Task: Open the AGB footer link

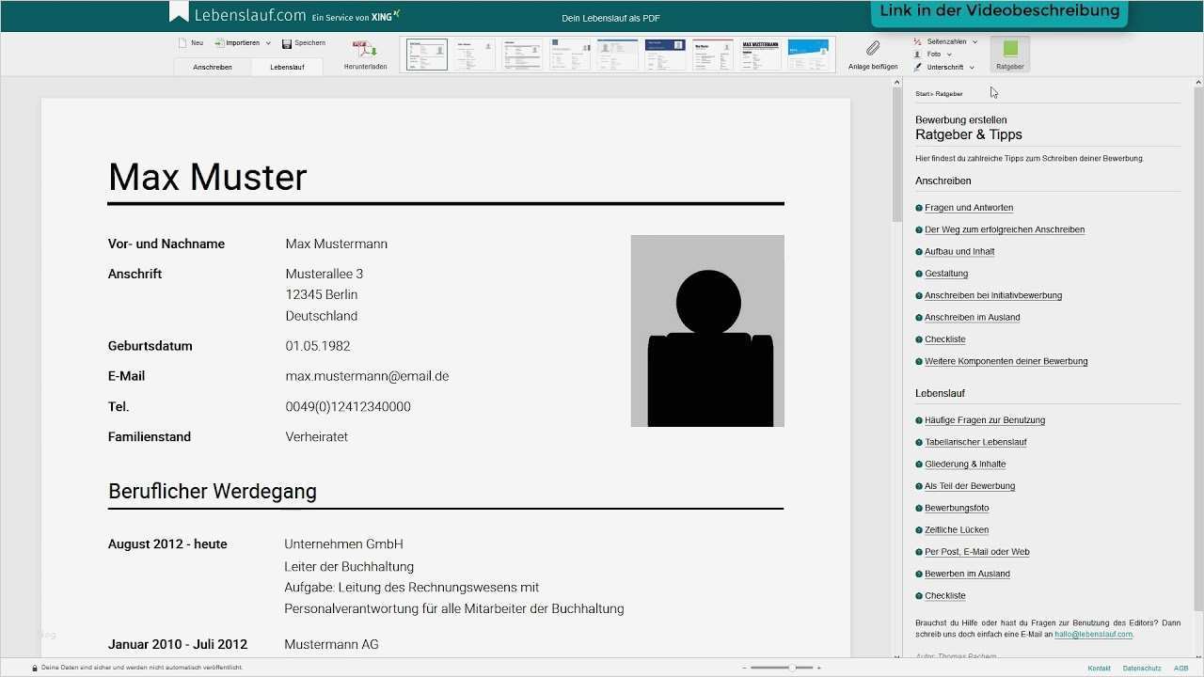Action: pos(1180,668)
